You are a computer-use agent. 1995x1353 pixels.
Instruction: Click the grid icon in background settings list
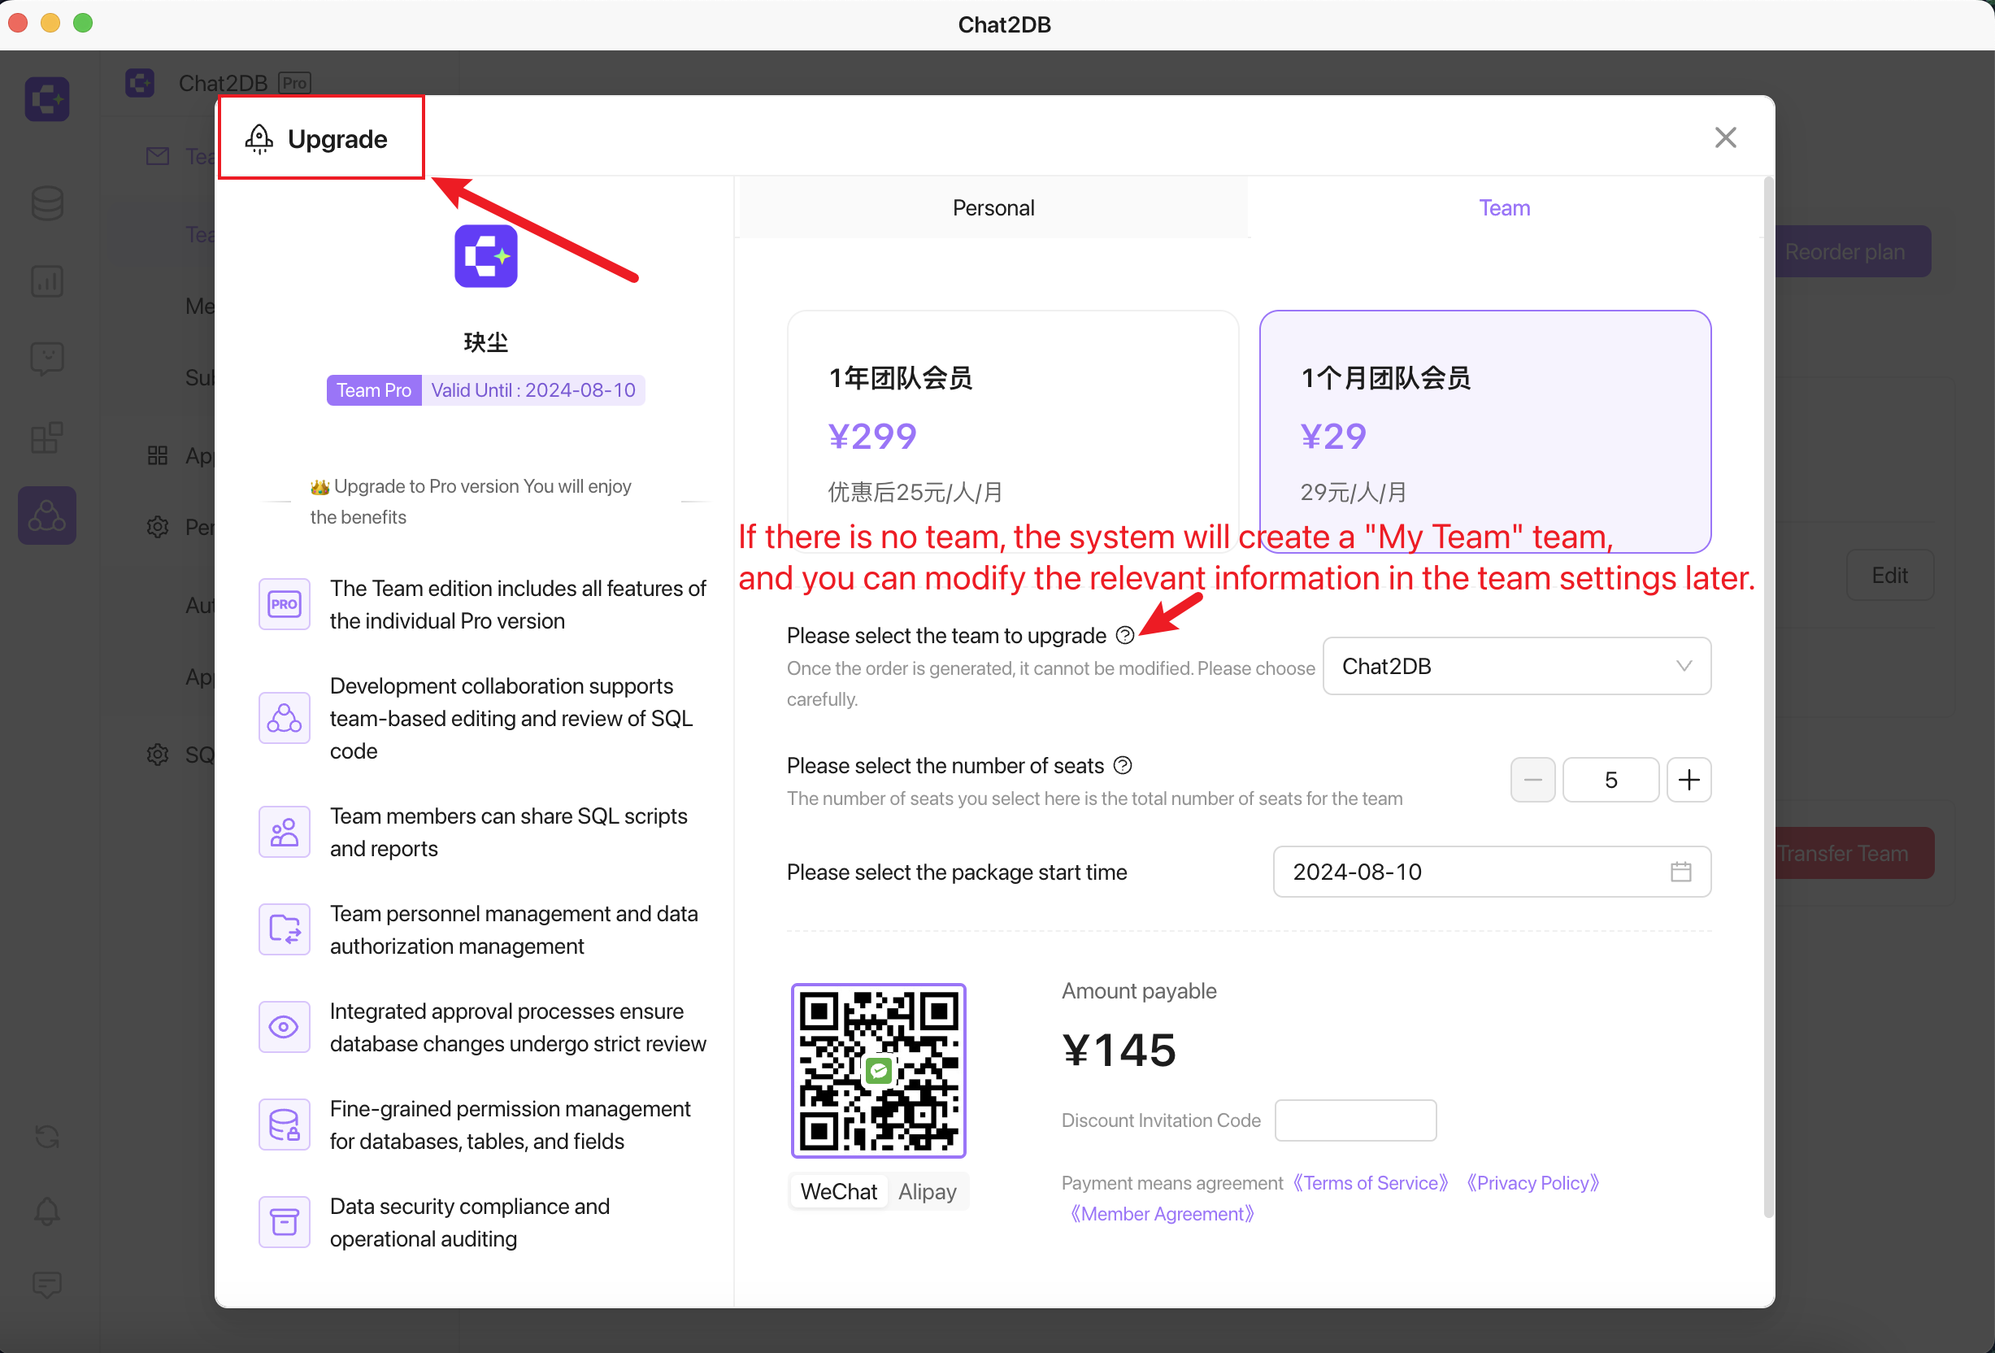tap(157, 455)
